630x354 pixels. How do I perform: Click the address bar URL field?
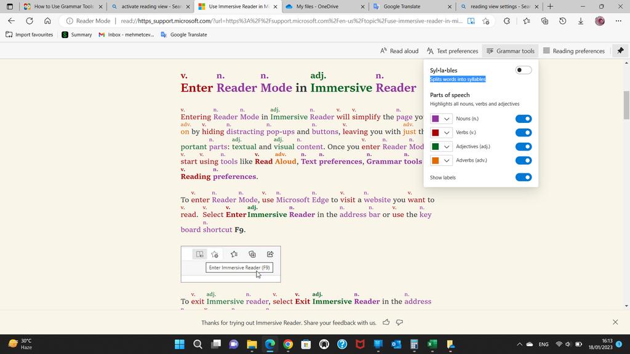point(291,21)
